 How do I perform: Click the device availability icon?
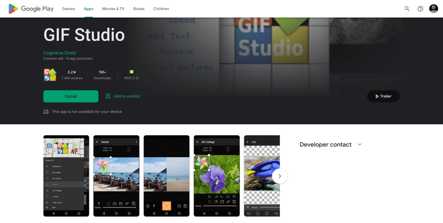point(46,111)
